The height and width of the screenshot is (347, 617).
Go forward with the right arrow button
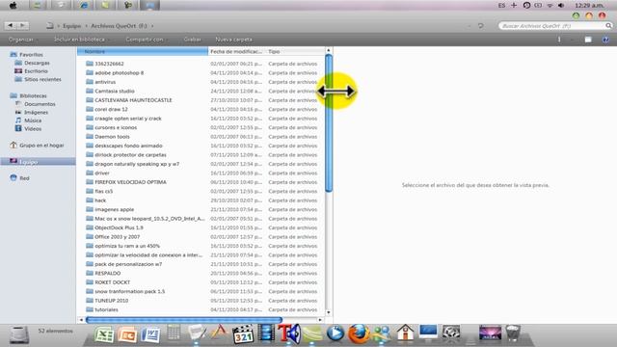tap(22, 26)
